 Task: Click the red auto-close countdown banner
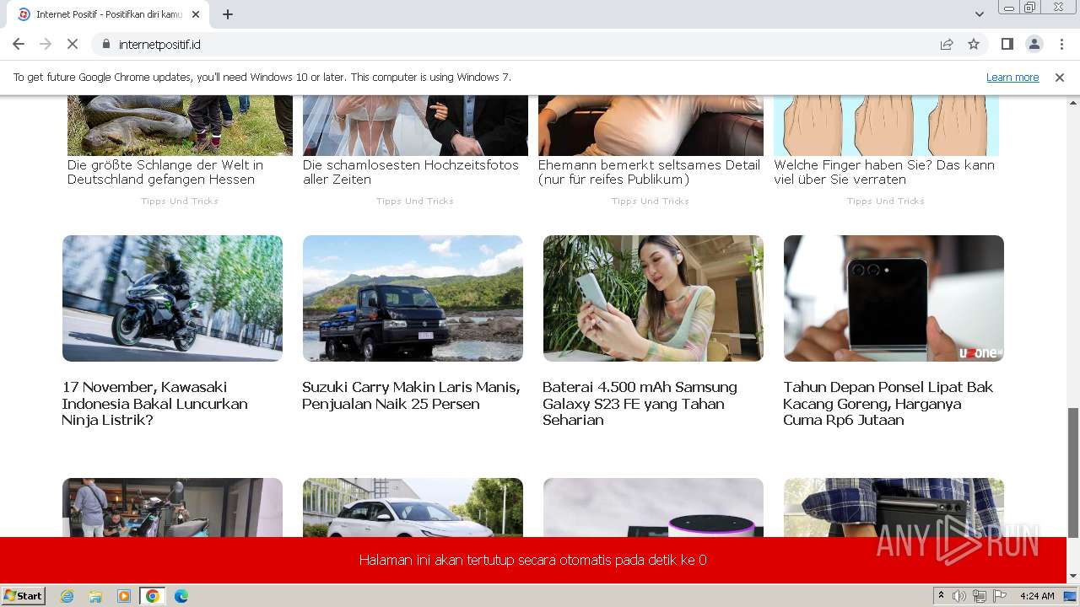533,560
